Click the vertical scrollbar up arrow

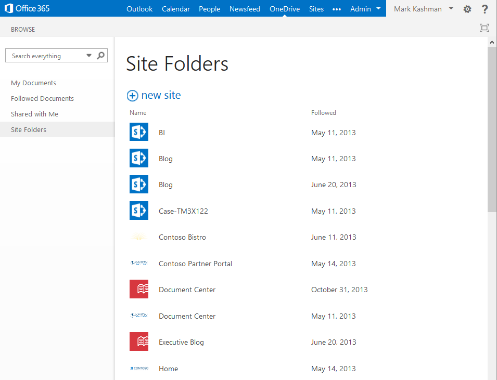492,42
